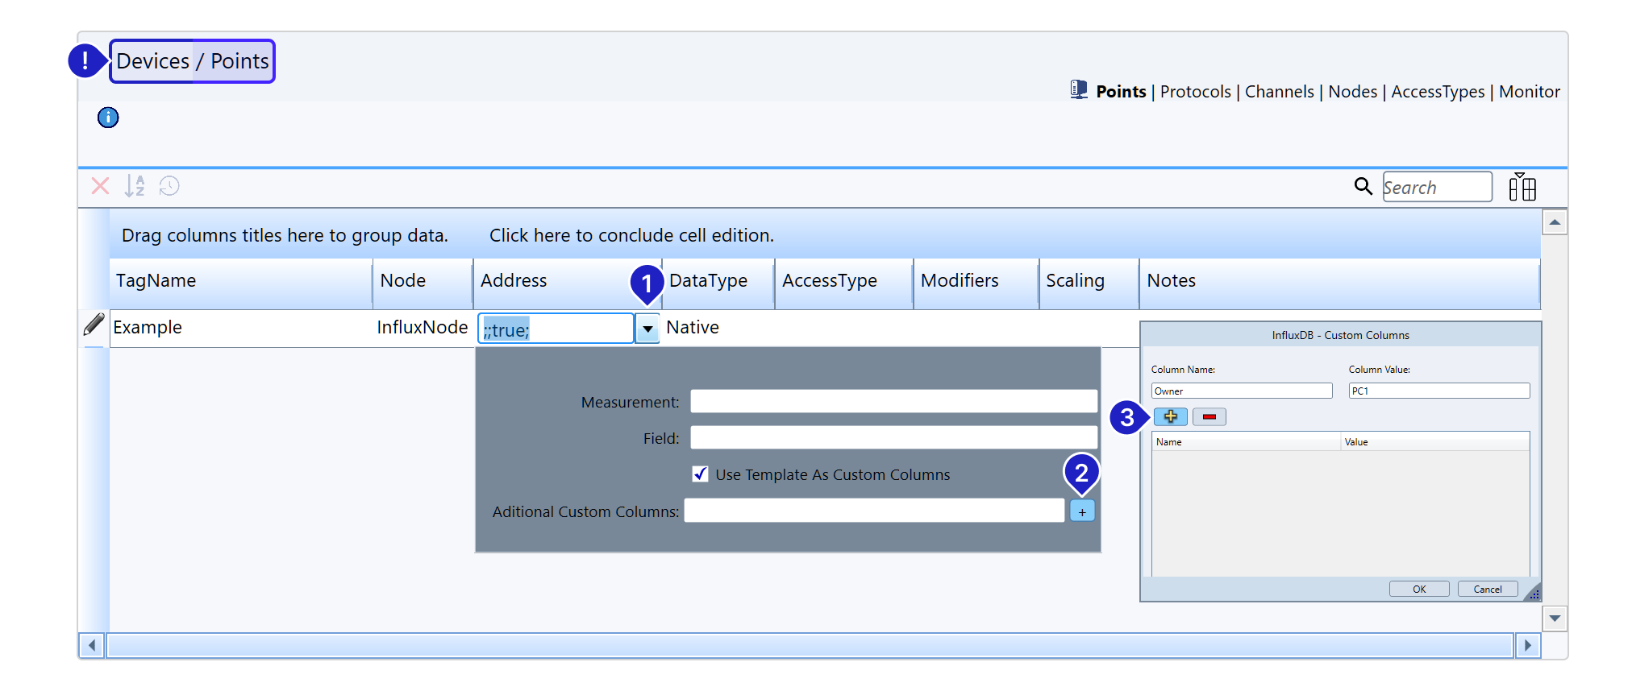This screenshot has width=1632, height=691.
Task: Cancel the InfluxDB Custom Columns dialog
Action: point(1488,589)
